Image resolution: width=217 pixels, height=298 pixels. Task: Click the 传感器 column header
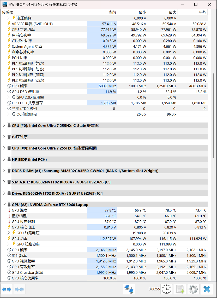(x=44, y=12)
